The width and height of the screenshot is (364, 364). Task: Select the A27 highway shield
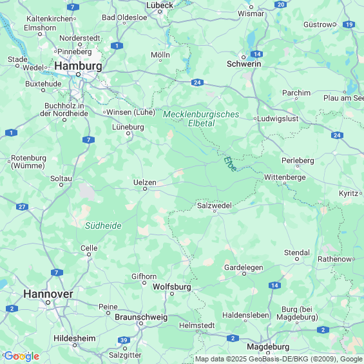[x=22, y=207]
